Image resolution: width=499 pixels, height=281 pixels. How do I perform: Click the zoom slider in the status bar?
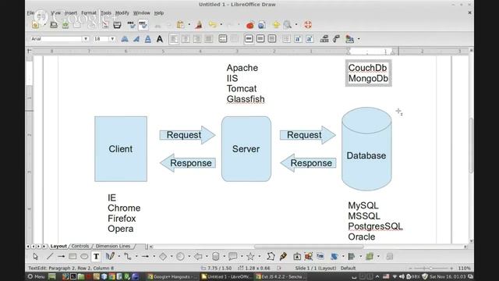(430, 269)
